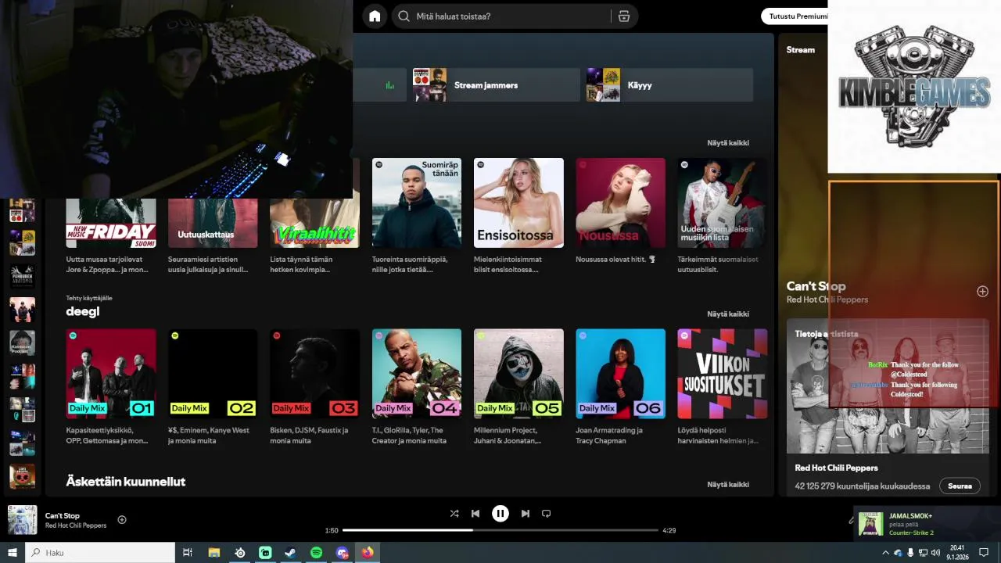Add Can't Stop to library from right panel plus icon

coord(983,292)
